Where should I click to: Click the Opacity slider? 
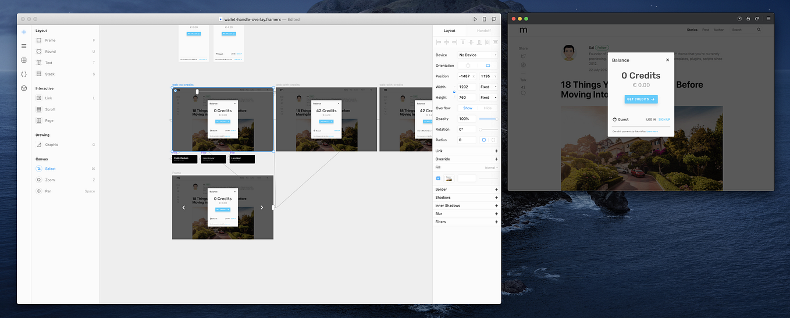tap(489, 119)
